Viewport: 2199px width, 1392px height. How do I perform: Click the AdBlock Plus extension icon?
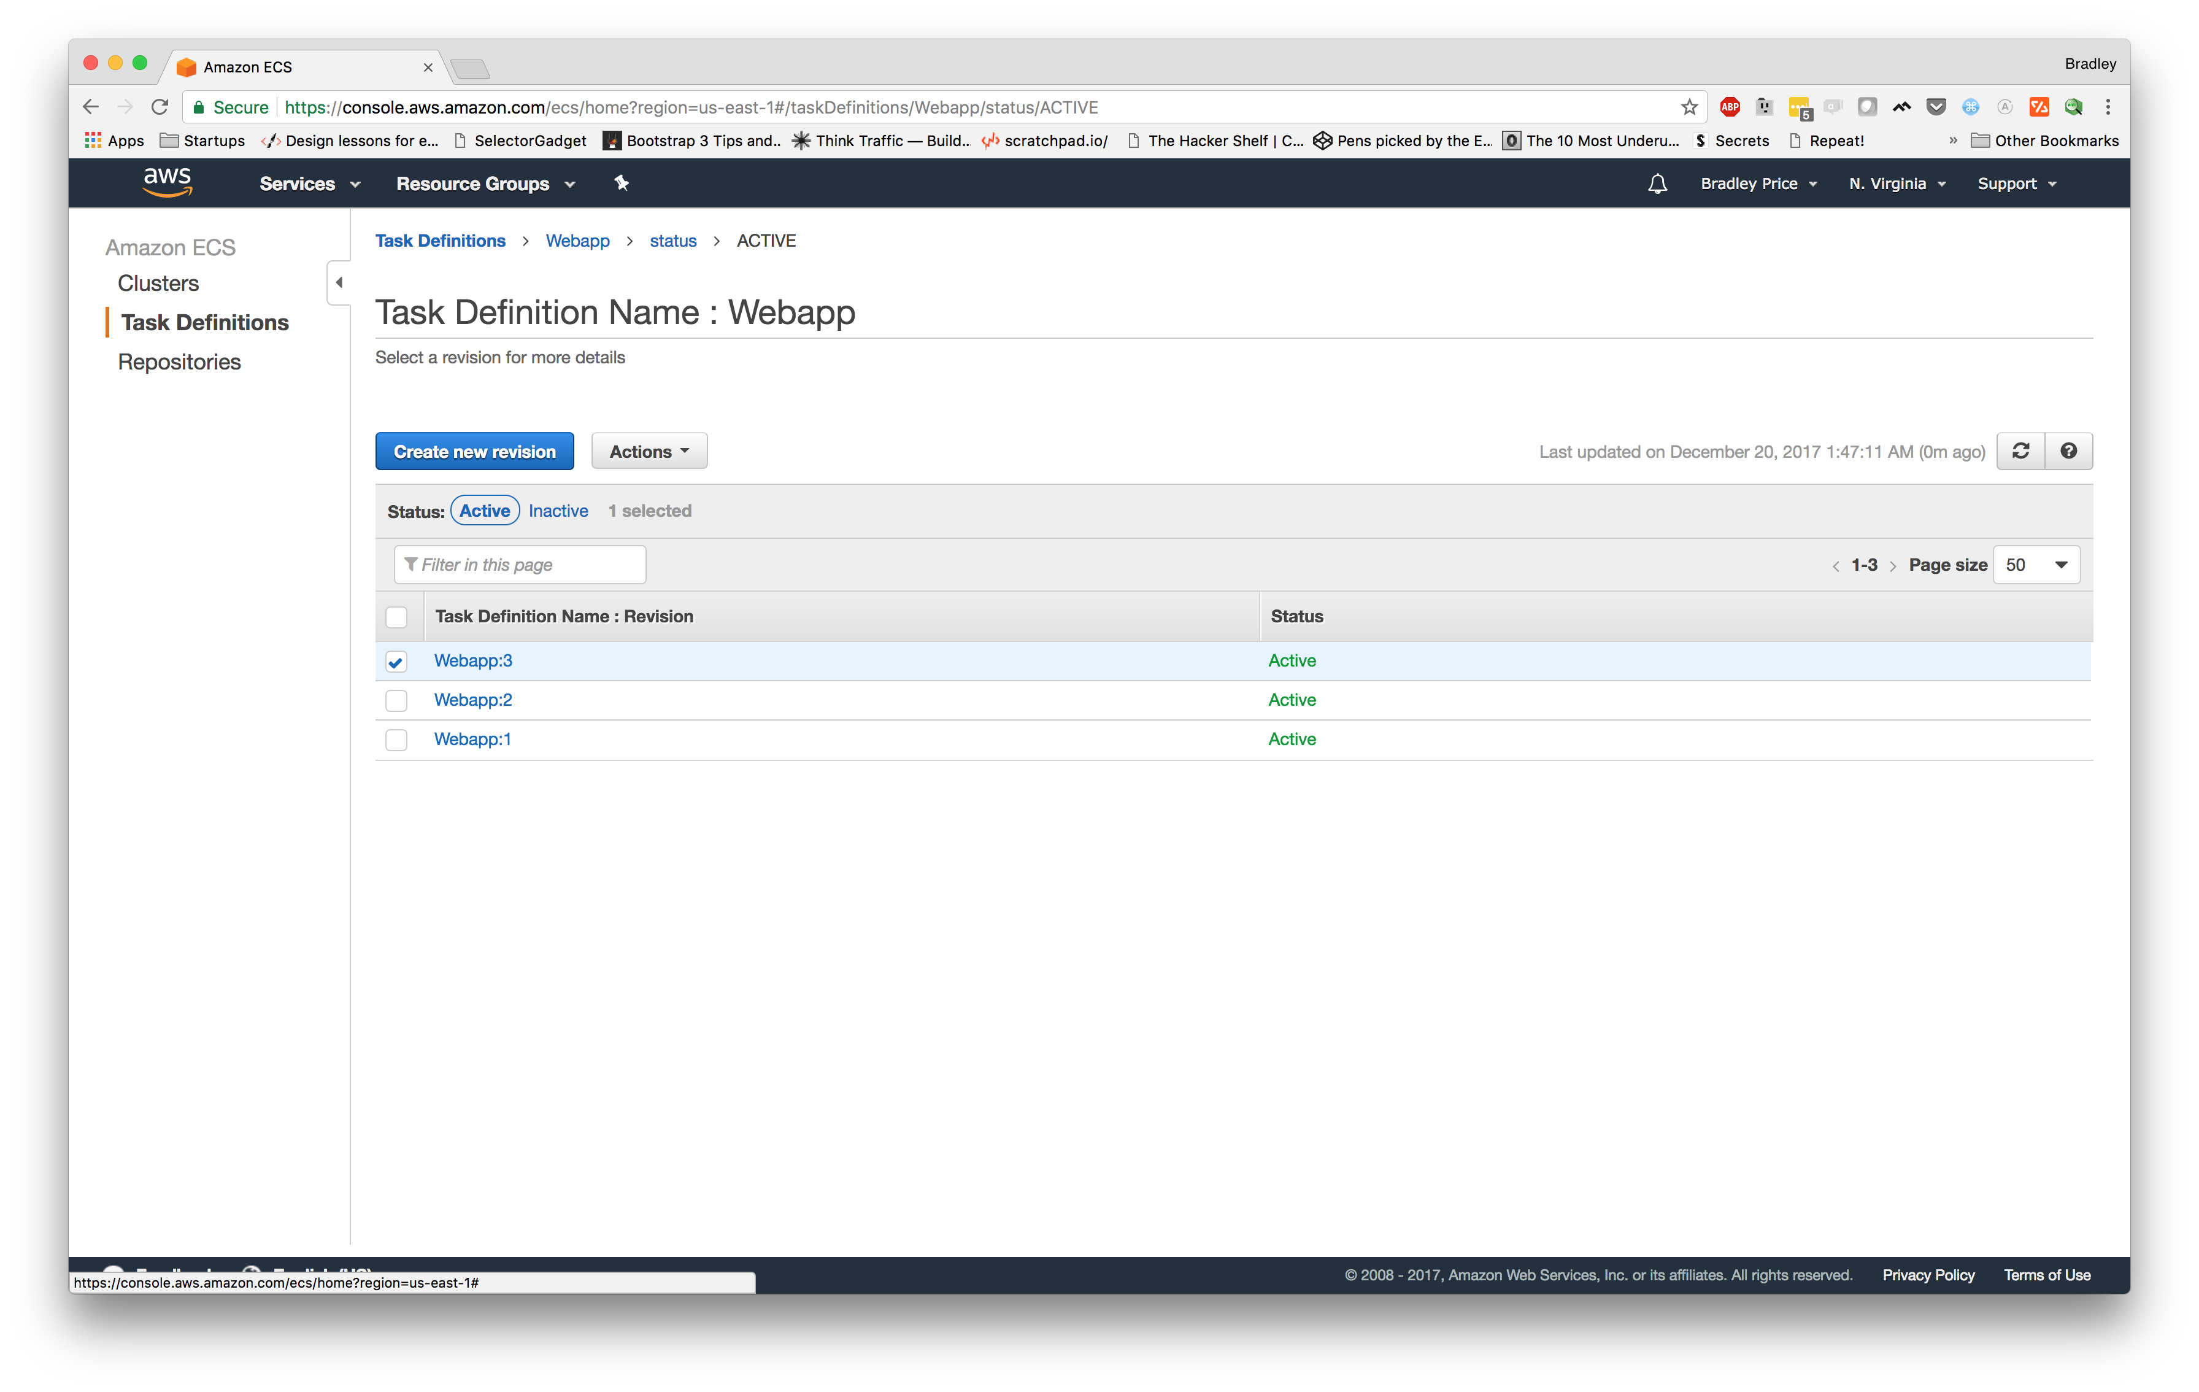(x=1728, y=107)
